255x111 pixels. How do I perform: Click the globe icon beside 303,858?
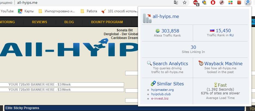pos(158,31)
